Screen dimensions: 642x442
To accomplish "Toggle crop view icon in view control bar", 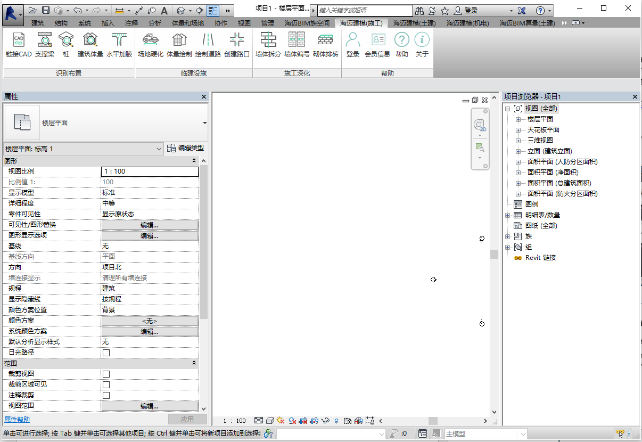I will tap(303, 421).
